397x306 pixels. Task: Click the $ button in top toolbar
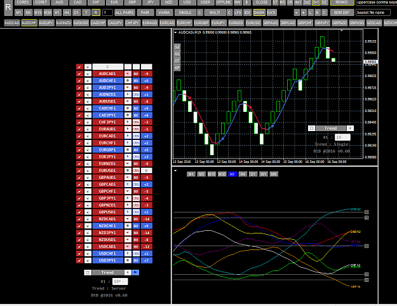pos(246,3)
